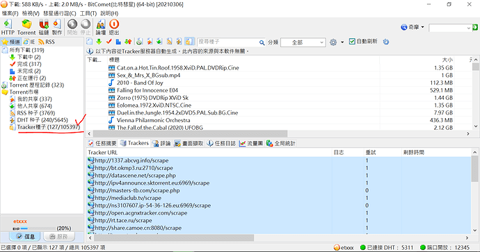Expand the settings gear dropdown arrow
The width and height of the screenshot is (480, 252).
click(342, 42)
